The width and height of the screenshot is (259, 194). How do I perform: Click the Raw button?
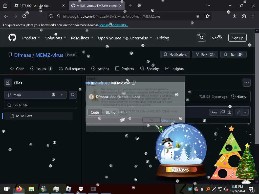(214, 112)
